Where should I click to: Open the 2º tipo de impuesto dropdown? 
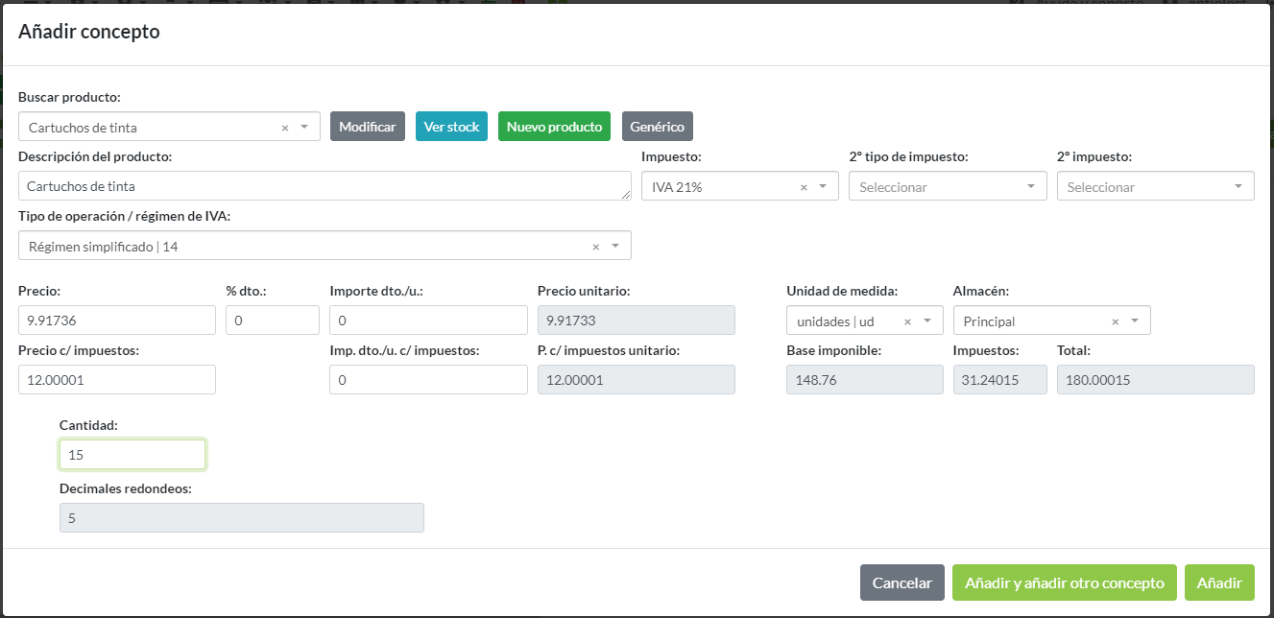pyautogui.click(x=1031, y=187)
